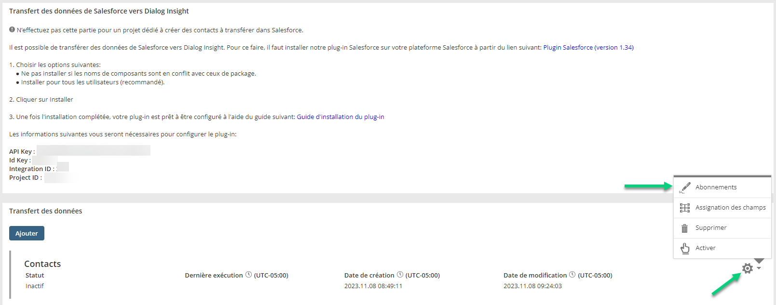Choose Activer from the context menu
Screen dimensions: 776x305
point(722,248)
